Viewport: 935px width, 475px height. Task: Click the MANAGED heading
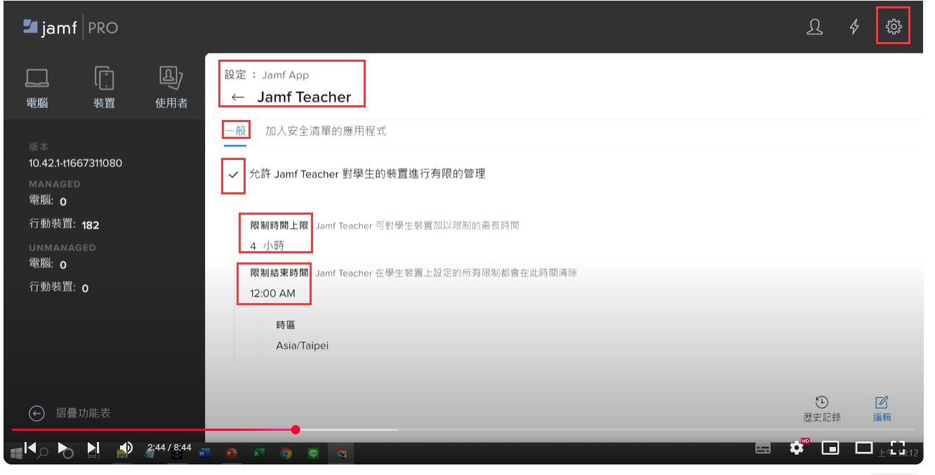[55, 184]
